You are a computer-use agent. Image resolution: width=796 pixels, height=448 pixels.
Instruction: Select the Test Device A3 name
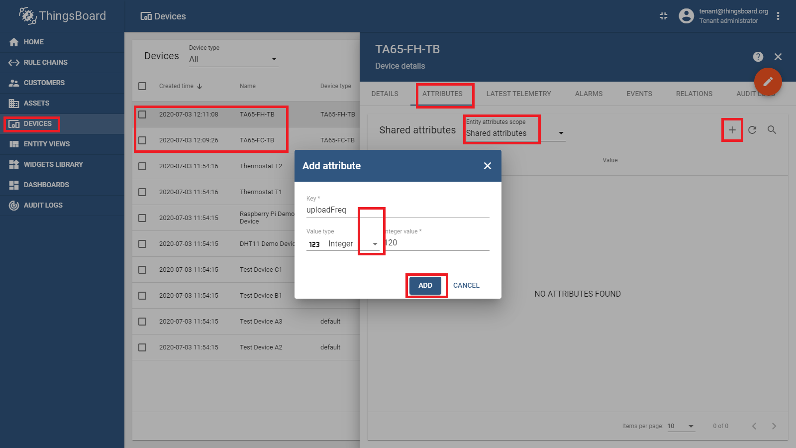click(261, 322)
